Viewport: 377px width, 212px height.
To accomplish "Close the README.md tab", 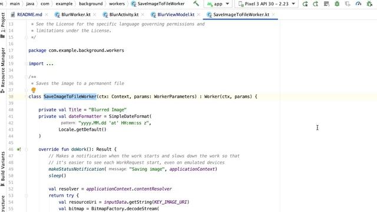I will [x=47, y=15].
